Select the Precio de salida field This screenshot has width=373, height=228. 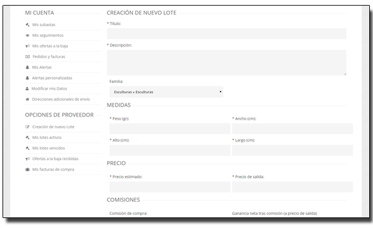(x=293, y=187)
